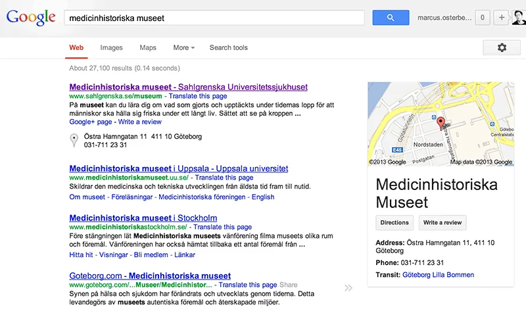Open Search tools
526x315 pixels.
[228, 47]
